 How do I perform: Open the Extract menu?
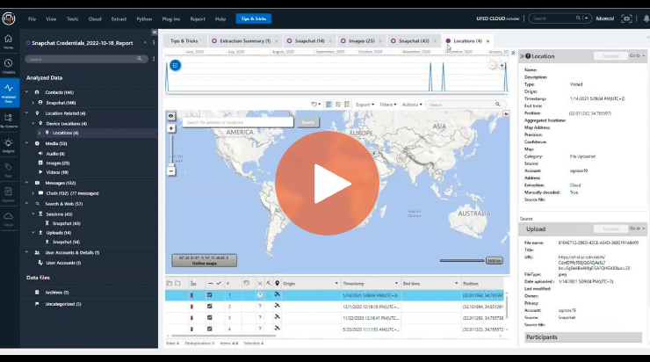pos(119,18)
